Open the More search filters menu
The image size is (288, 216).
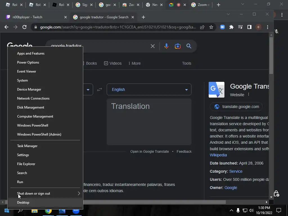(x=134, y=63)
